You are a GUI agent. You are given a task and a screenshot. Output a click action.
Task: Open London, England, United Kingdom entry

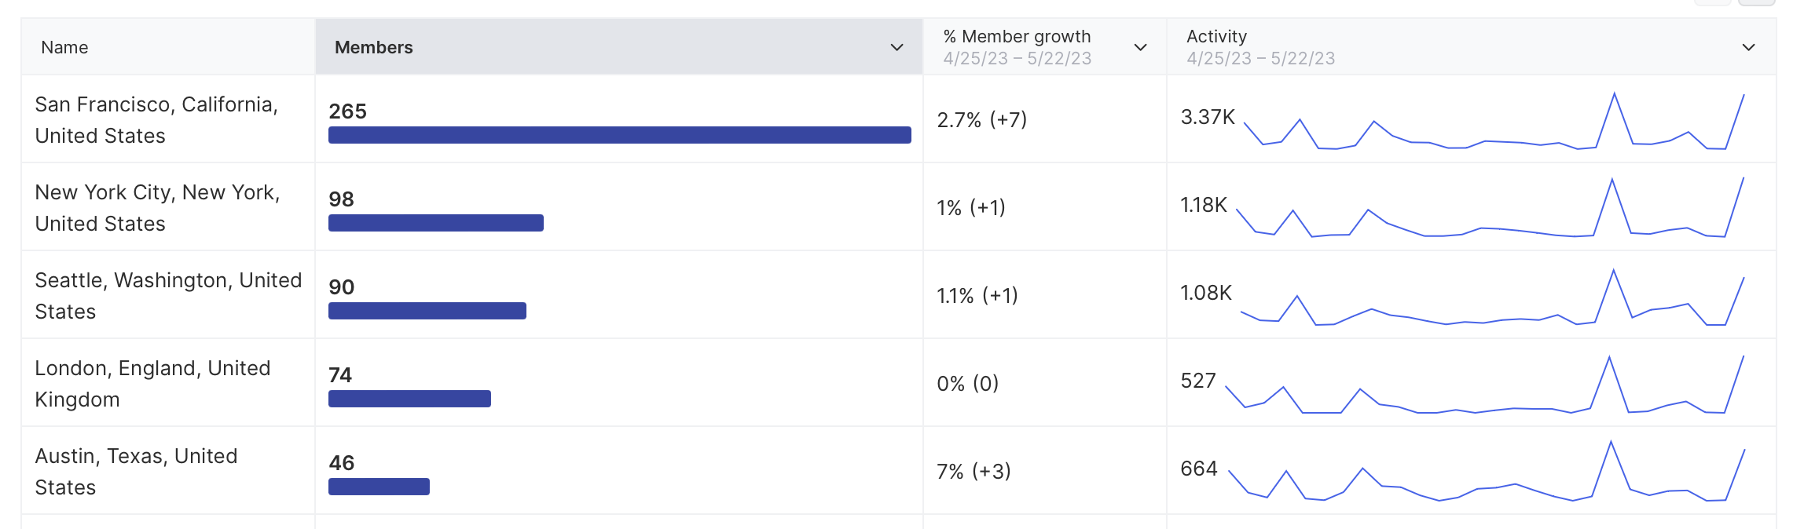click(x=152, y=384)
